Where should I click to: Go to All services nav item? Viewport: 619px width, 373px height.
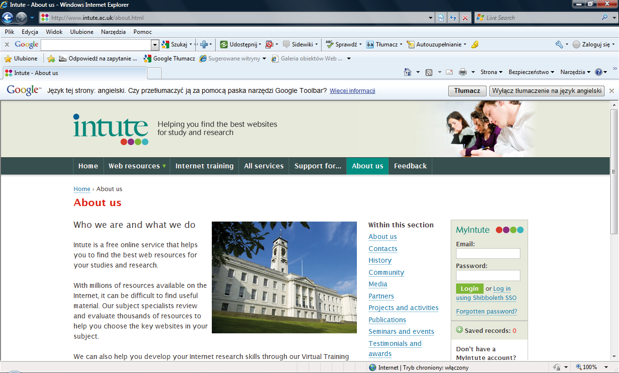264,166
